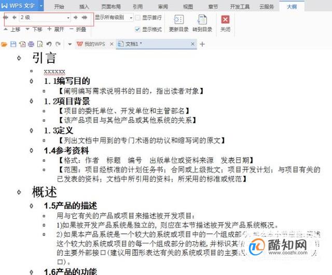
Task: Click the 更新目录 update table of contents icon
Action: pyautogui.click(x=178, y=20)
